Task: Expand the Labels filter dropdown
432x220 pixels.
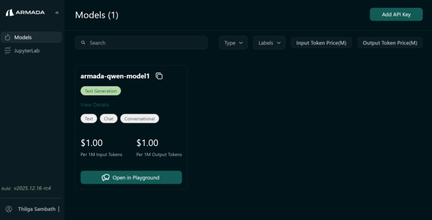Action: [269, 43]
